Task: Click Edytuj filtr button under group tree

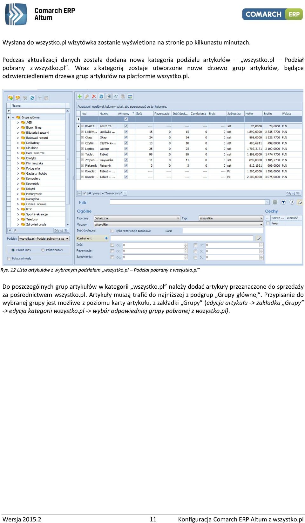Action: click(x=61, y=230)
